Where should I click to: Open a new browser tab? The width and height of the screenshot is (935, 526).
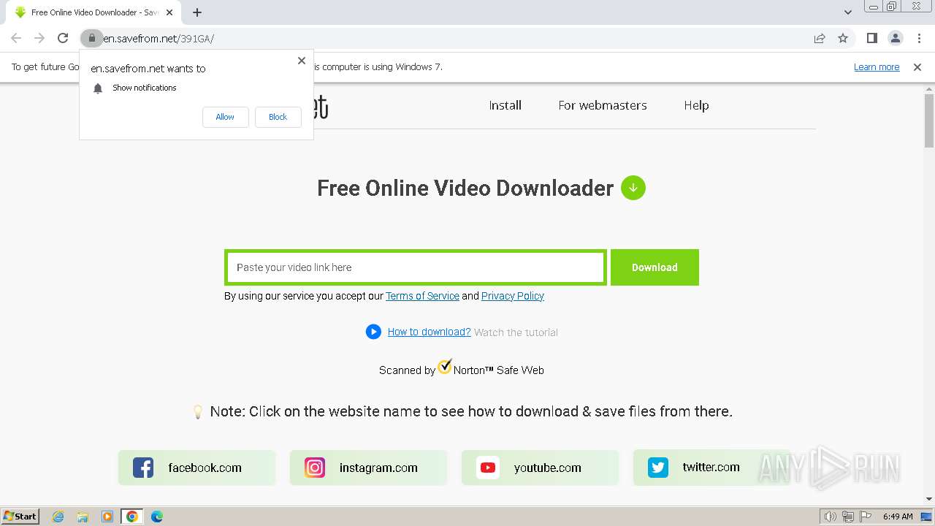197,12
